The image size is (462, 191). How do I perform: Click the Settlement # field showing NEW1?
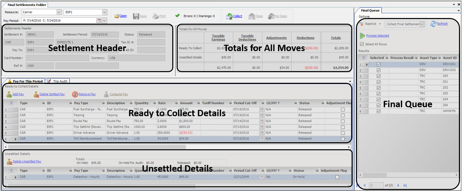(40, 34)
